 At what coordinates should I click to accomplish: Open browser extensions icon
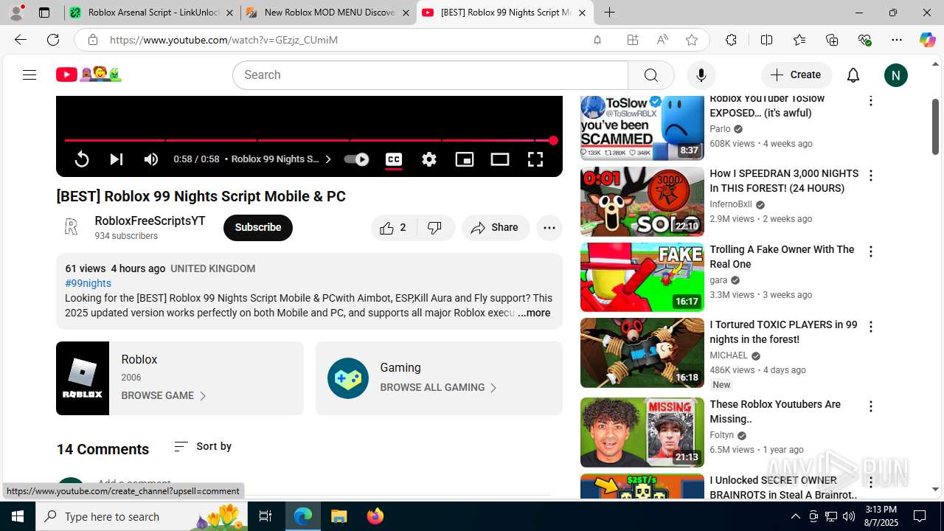731,40
